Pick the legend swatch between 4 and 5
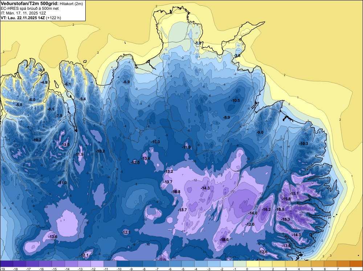This screenshot has width=363, height=271. click(x=305, y=264)
